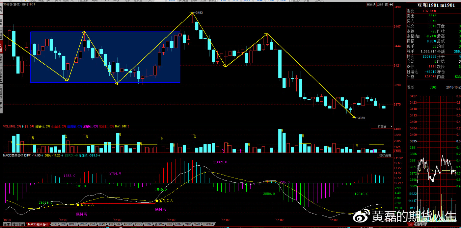
Task: Click the 外盘 value 505976
Action: [430, 77]
